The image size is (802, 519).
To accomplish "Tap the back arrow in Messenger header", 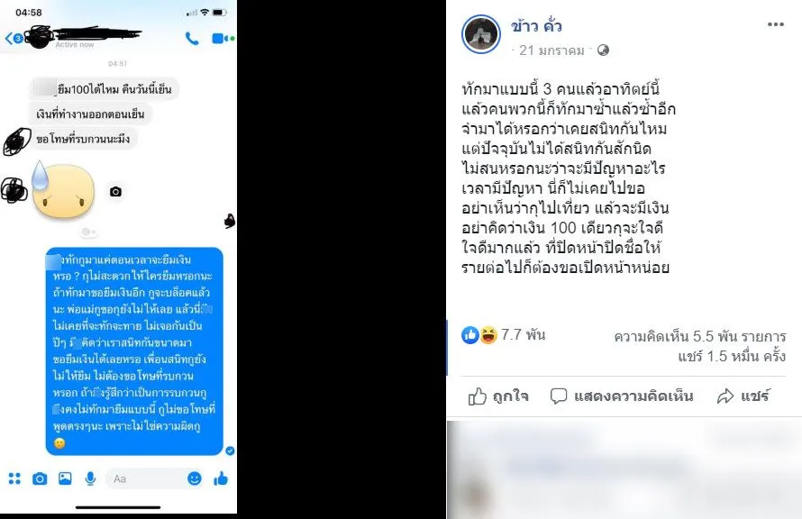I will tap(9, 38).
